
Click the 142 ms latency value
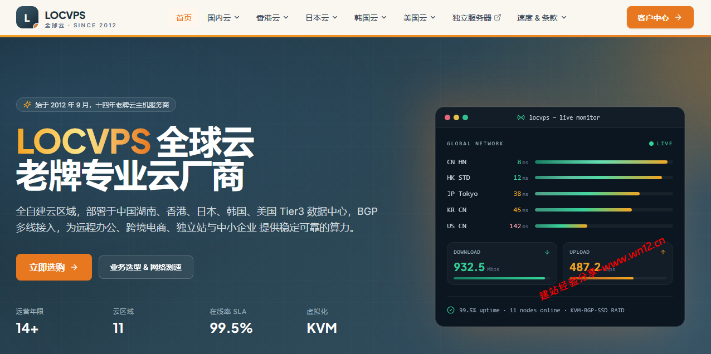(x=519, y=226)
